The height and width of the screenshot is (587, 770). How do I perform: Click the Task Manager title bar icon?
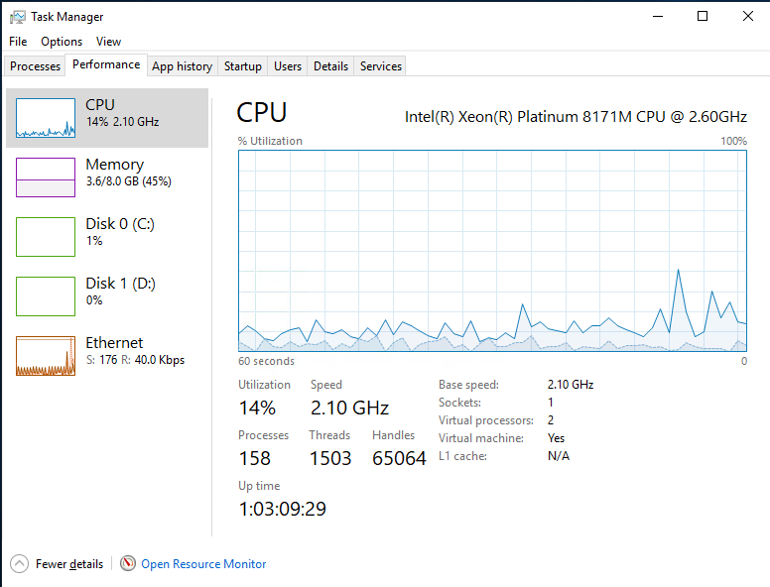(x=17, y=17)
